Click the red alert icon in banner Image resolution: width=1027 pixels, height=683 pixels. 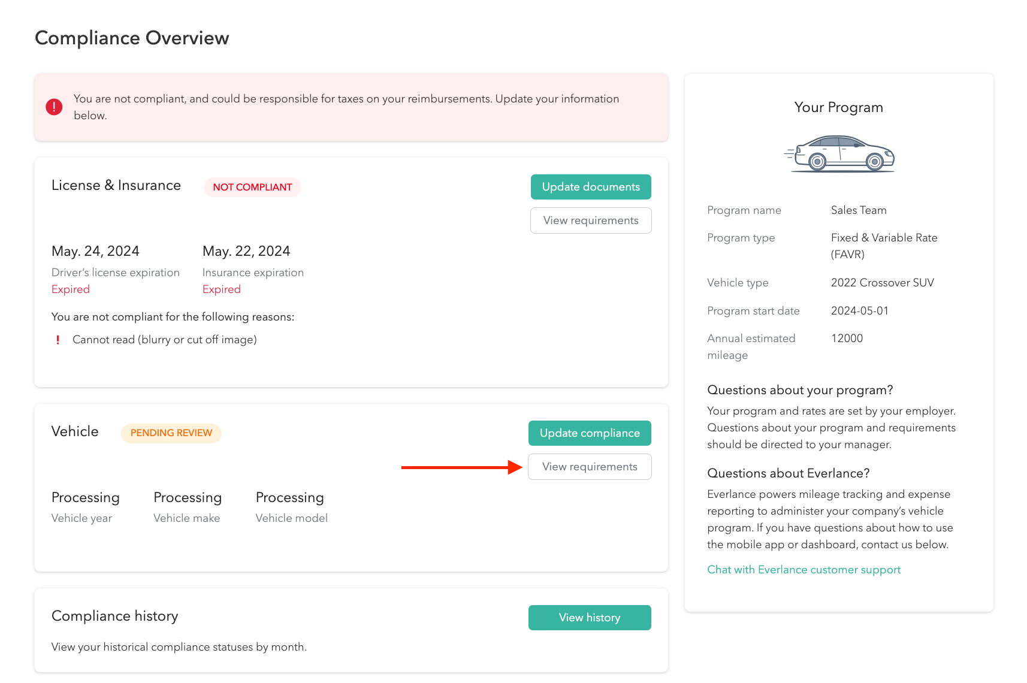coord(54,107)
